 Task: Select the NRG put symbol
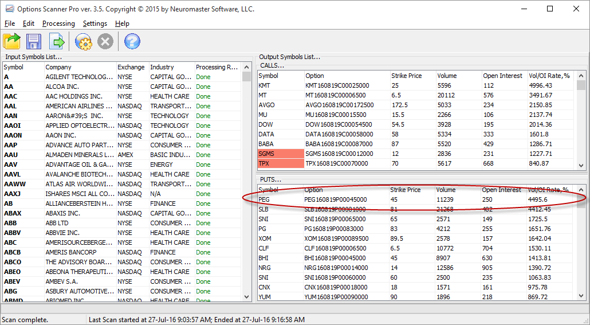(x=265, y=268)
